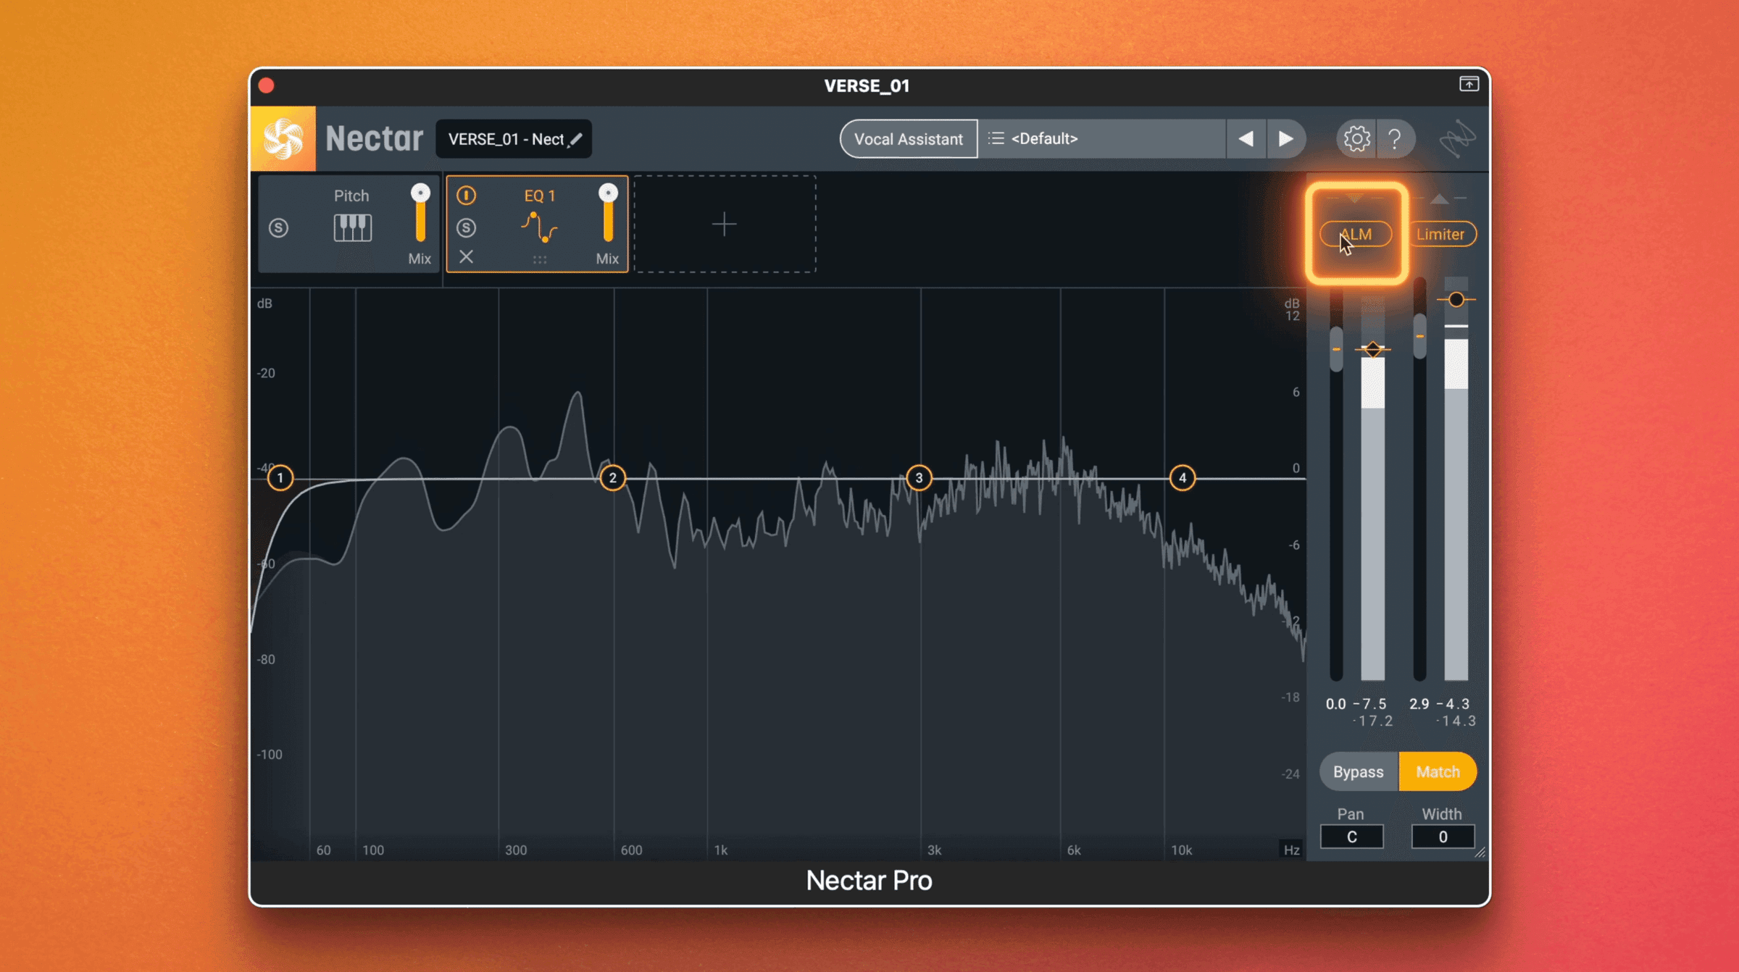Screen dimensions: 1739x972
Task: Click the 'Nectar' wordmark text
Action: tap(374, 138)
